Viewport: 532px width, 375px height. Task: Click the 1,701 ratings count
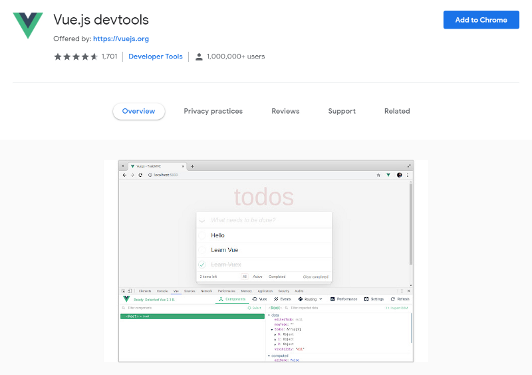point(109,57)
